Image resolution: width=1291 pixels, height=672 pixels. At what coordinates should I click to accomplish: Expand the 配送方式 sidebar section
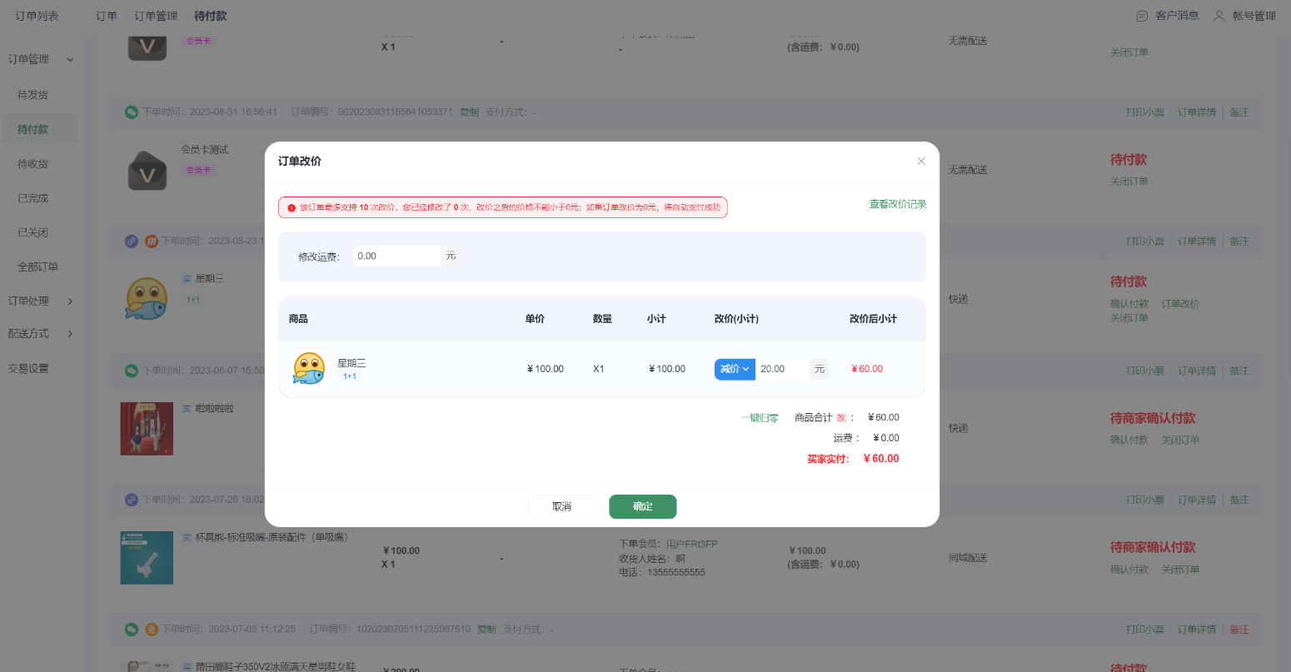[x=70, y=334]
